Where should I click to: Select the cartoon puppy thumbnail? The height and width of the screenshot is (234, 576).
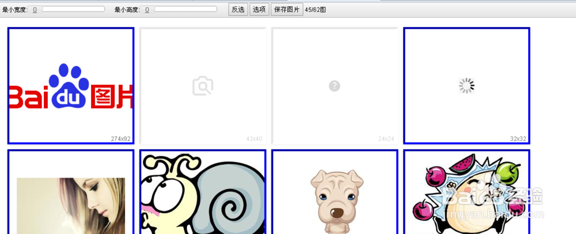[335, 192]
